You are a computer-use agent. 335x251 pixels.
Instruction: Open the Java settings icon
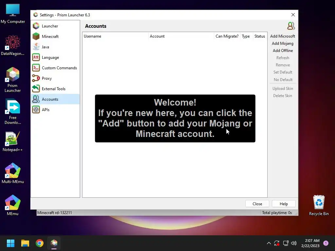[x=36, y=47]
